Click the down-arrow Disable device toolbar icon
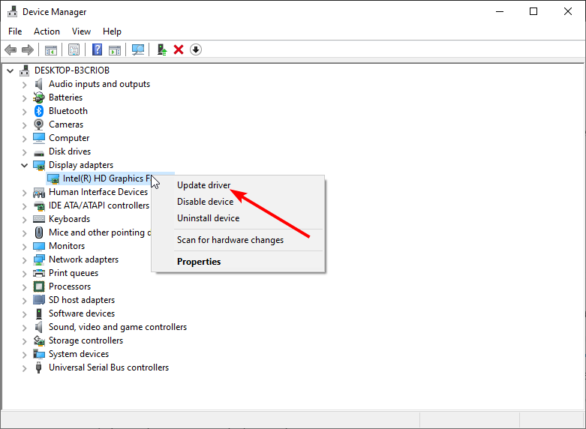Image resolution: width=586 pixels, height=429 pixels. (196, 49)
